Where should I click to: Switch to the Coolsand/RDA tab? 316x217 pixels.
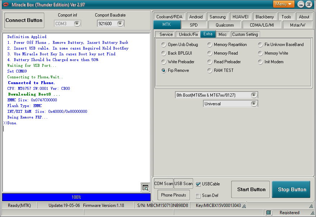pyautogui.click(x=169, y=17)
